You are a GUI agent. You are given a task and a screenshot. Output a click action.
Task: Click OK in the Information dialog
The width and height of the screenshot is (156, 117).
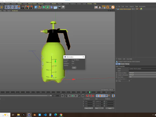[74, 68]
